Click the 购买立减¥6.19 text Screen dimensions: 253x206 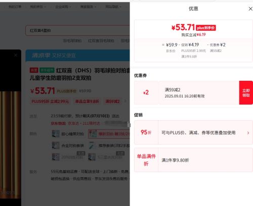pos(193,35)
